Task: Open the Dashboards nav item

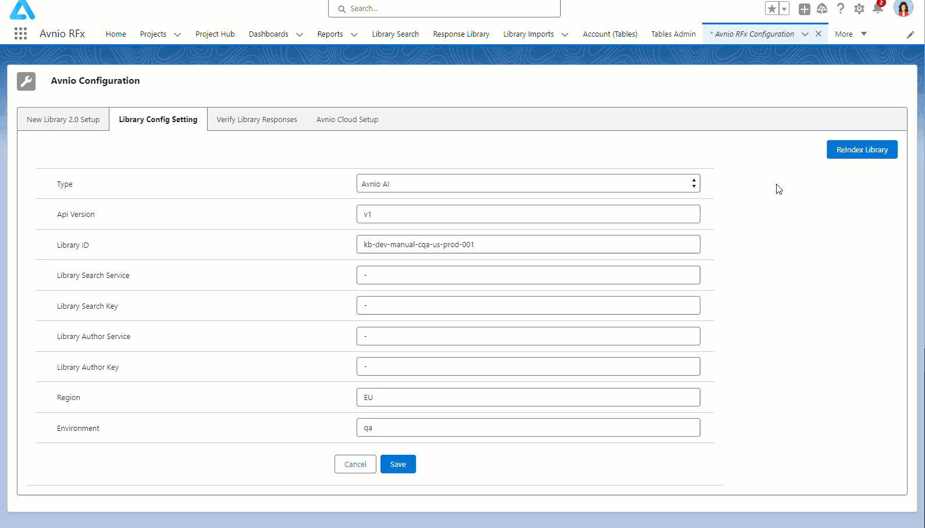Action: [x=268, y=34]
